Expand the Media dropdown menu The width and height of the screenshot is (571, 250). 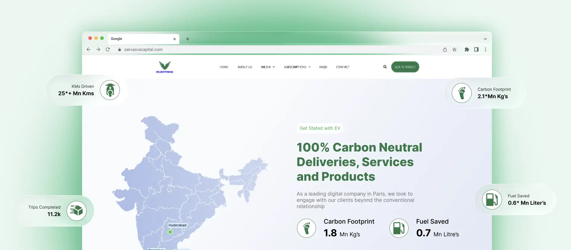click(x=268, y=67)
